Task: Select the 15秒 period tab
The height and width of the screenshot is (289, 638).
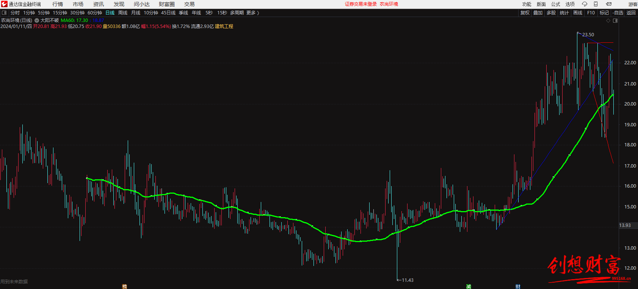Action: (222, 13)
